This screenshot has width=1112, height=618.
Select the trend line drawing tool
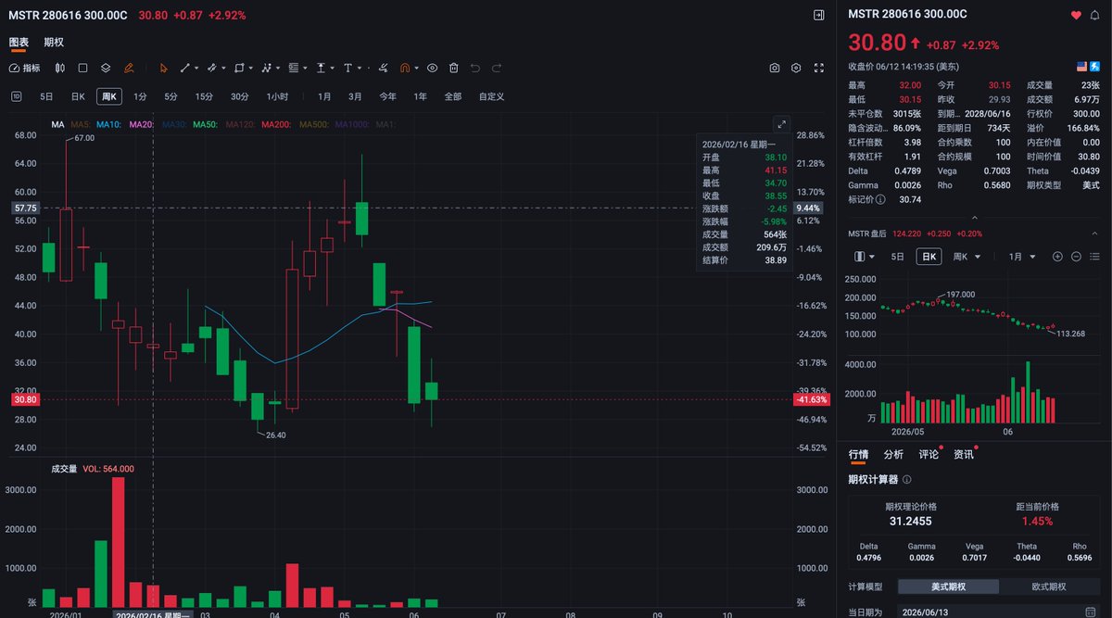coord(184,68)
